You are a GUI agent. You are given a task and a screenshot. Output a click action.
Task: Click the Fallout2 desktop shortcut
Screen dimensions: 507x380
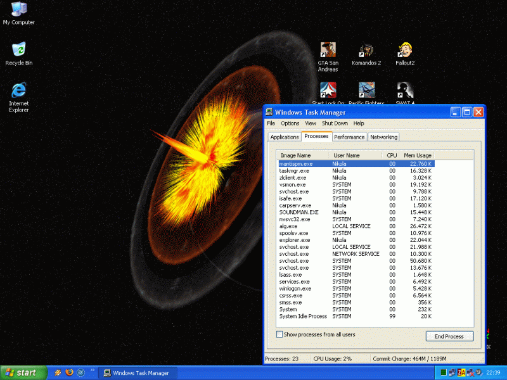[x=405, y=50]
